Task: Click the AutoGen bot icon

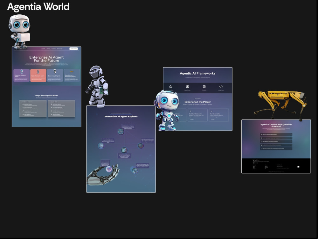Action: (171, 87)
